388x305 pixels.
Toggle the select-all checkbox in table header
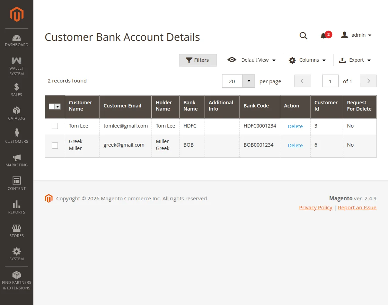tap(52, 106)
